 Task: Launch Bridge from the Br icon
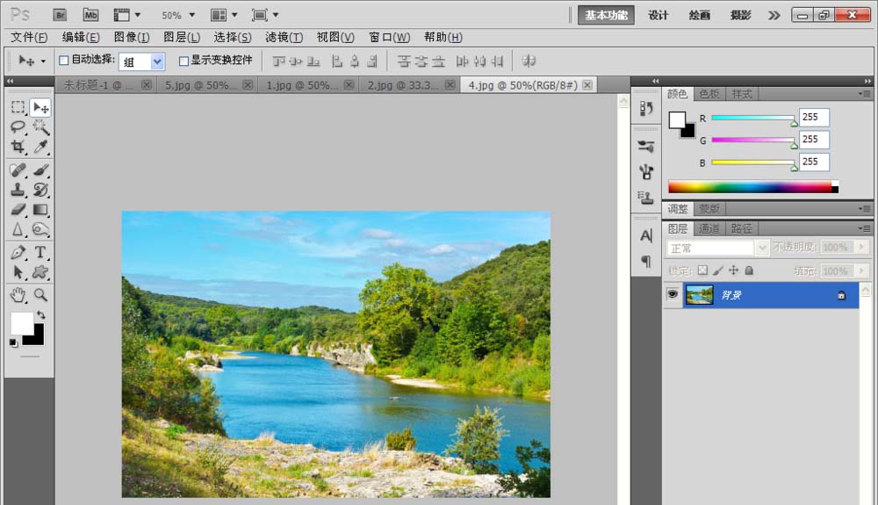point(60,15)
